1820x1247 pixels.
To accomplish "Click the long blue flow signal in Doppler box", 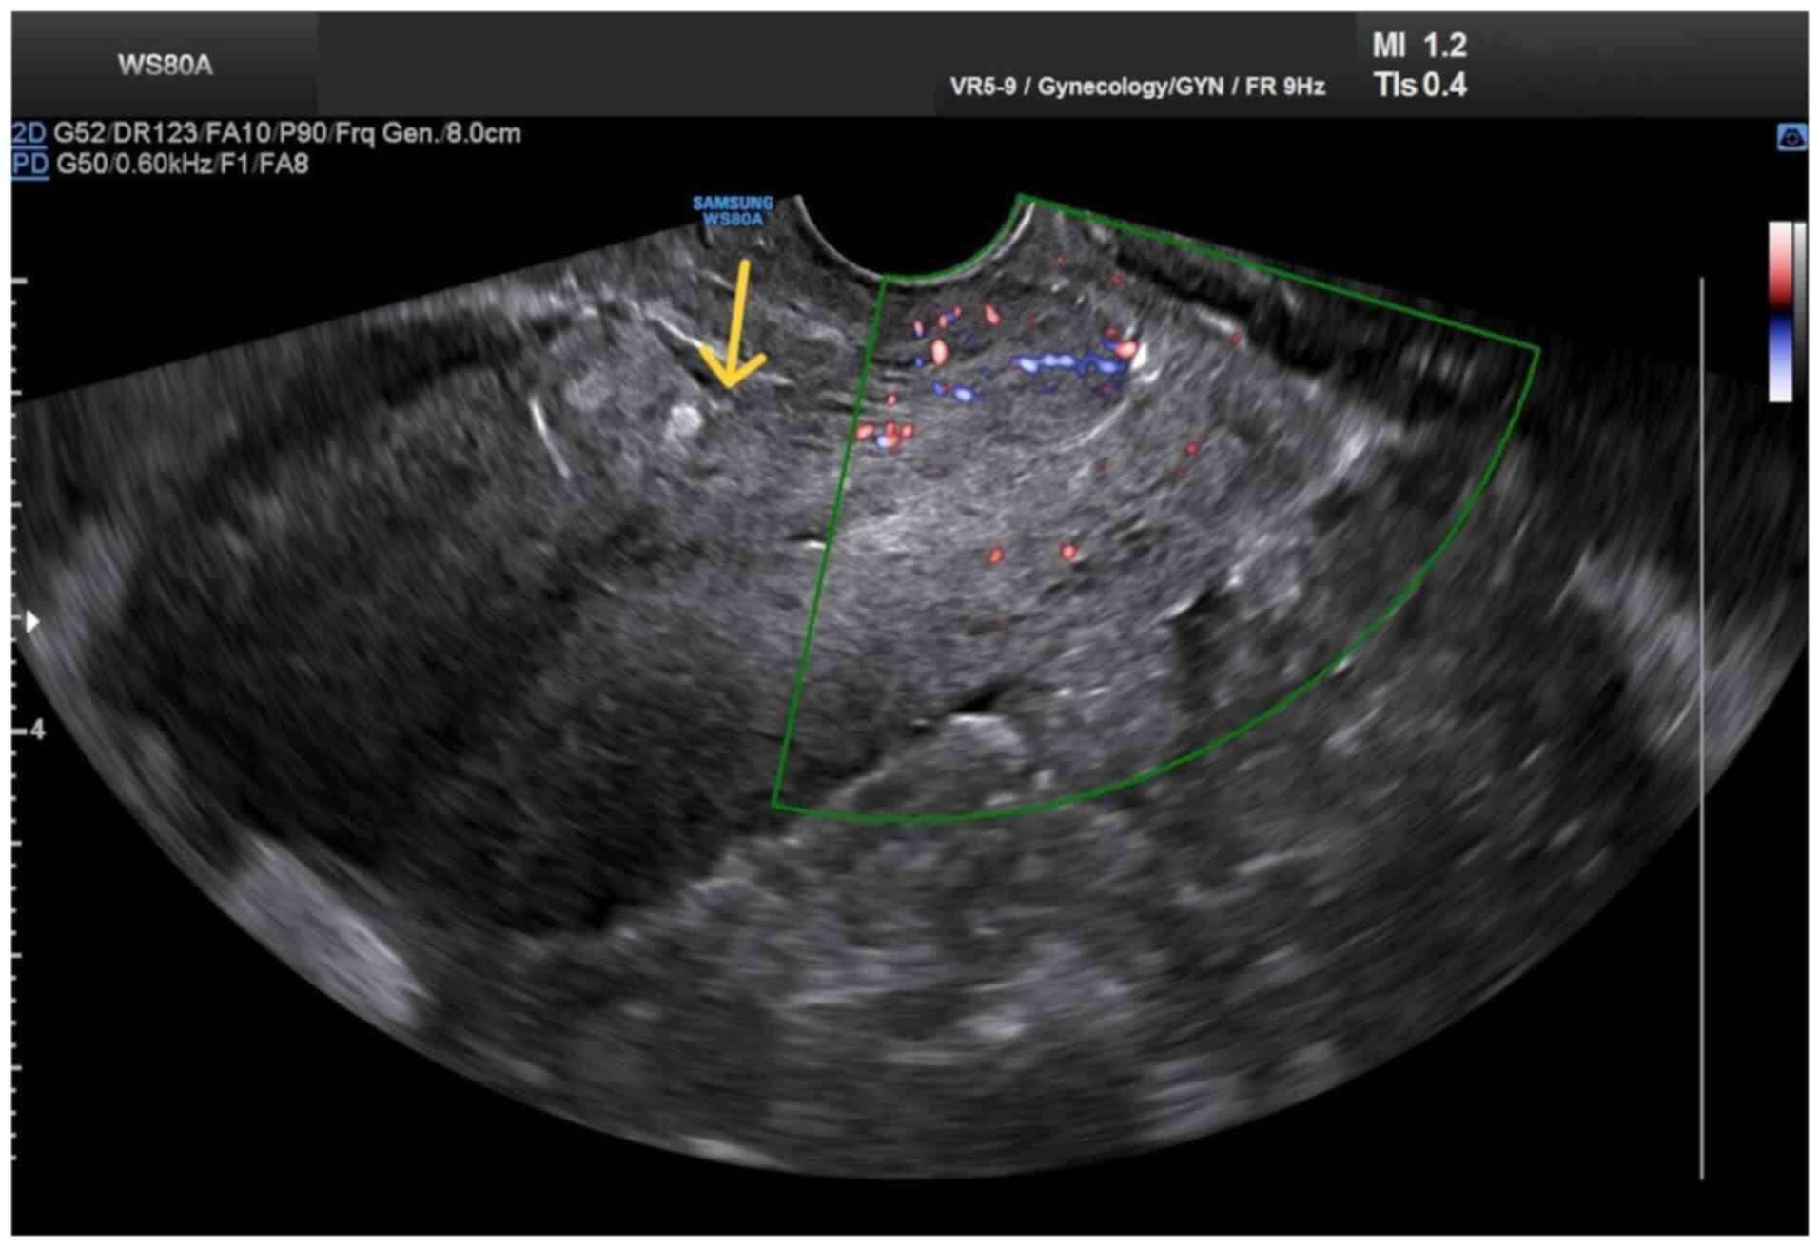I will click(1066, 362).
